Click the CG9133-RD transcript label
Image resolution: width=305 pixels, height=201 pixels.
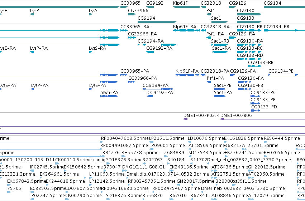click(250, 55)
